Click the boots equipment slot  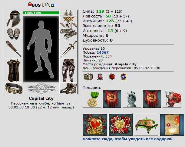point(68,88)
